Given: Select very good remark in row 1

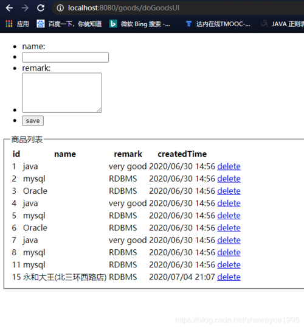Looking at the screenshot, I should [128, 166].
